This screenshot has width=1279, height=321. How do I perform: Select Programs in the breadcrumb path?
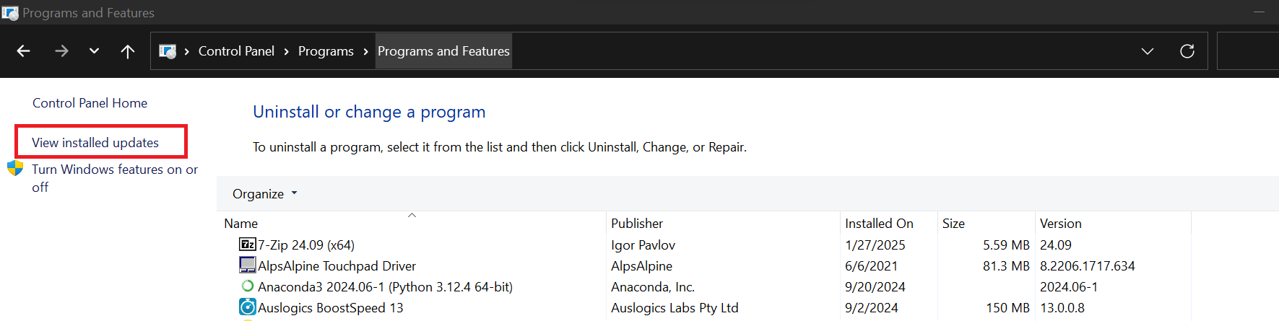(326, 51)
